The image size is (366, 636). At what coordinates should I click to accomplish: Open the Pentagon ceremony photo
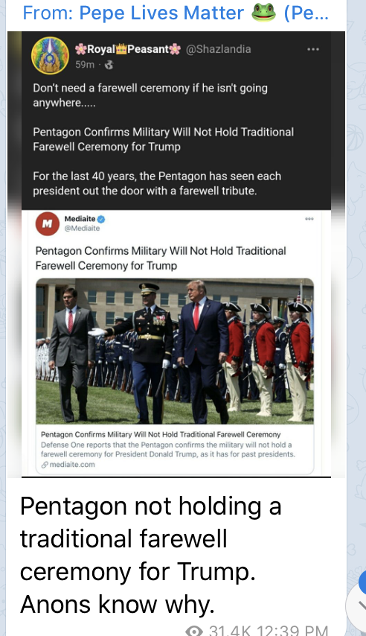click(x=175, y=352)
